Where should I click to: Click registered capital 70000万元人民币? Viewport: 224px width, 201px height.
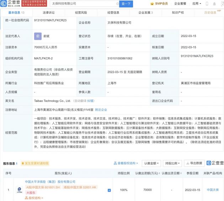[x=46, y=47]
